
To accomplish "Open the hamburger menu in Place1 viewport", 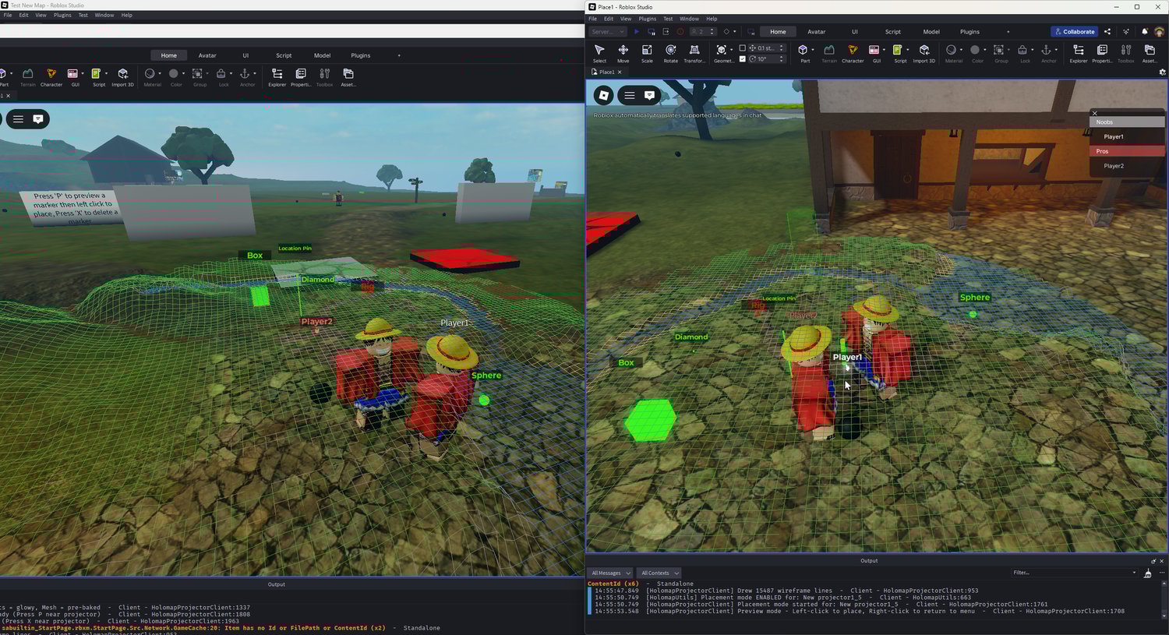I will click(x=630, y=95).
